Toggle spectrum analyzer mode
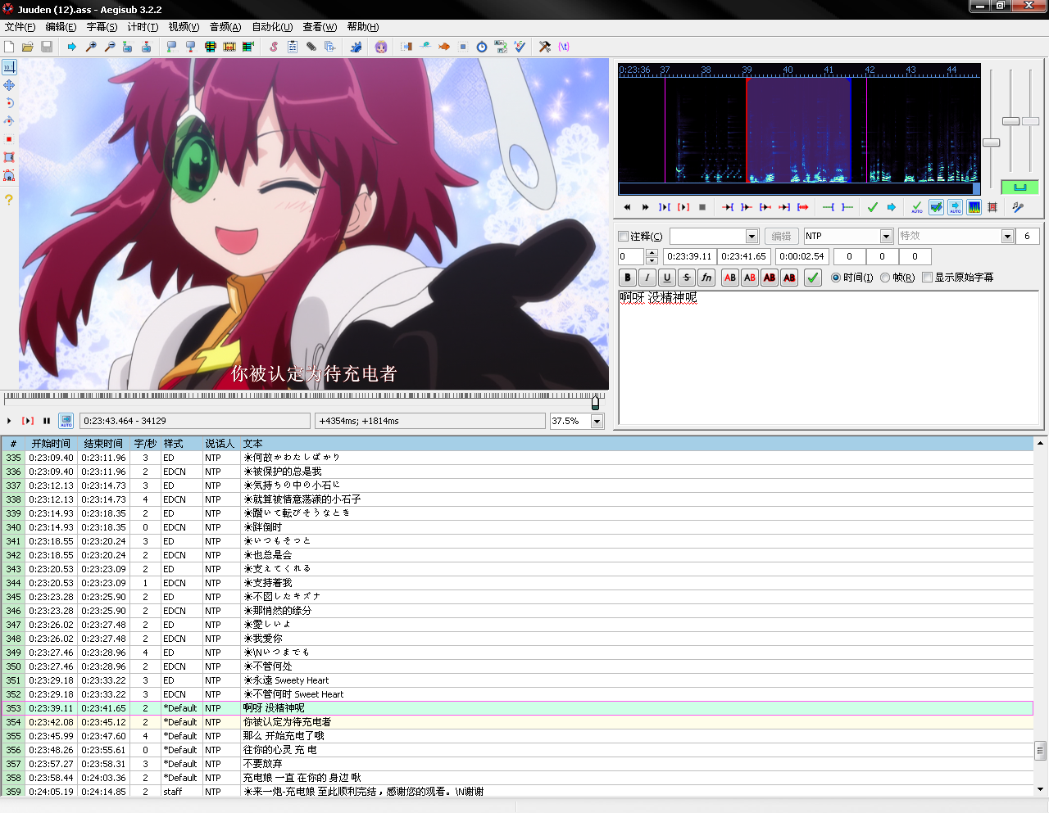Image resolution: width=1049 pixels, height=813 pixels. pyautogui.click(x=974, y=207)
